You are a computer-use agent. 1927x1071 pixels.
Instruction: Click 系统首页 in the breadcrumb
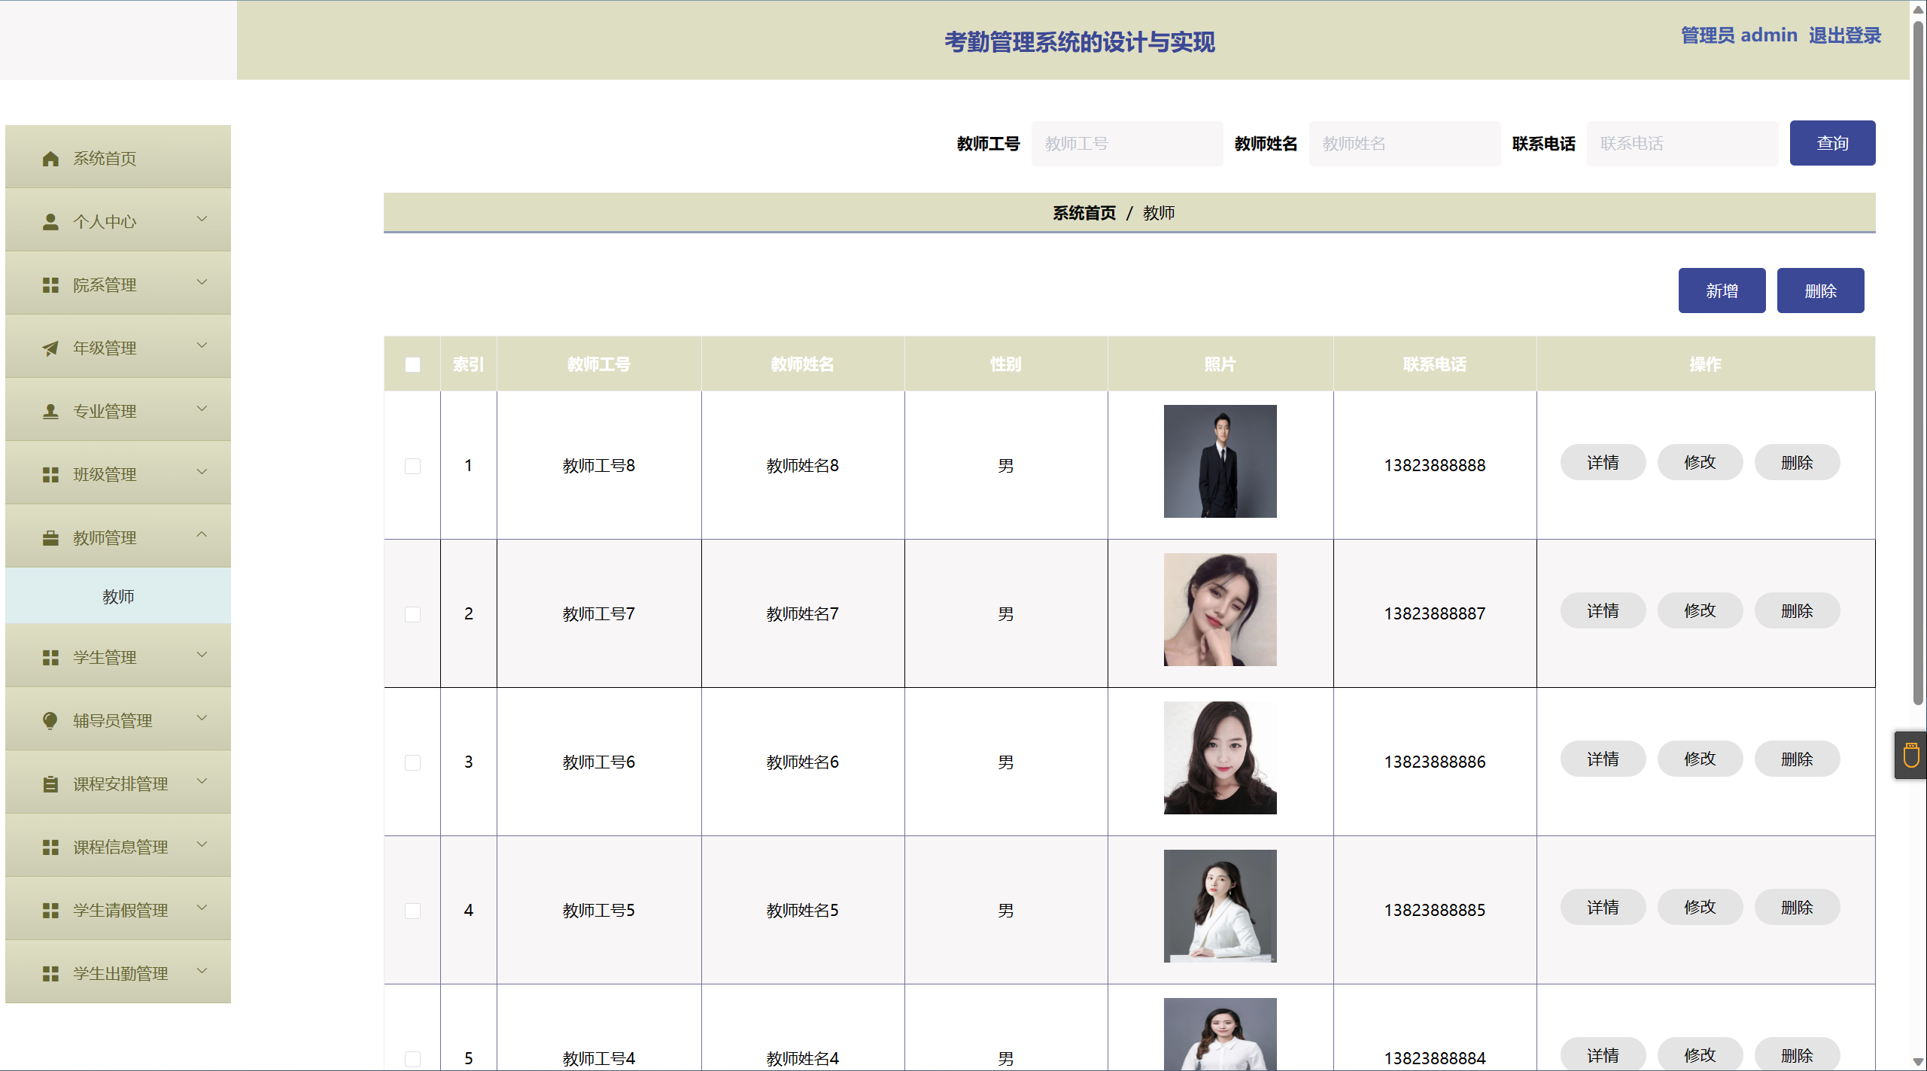coord(1084,213)
